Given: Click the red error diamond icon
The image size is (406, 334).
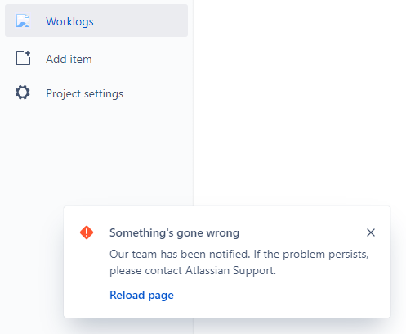Looking at the screenshot, I should click(87, 232).
